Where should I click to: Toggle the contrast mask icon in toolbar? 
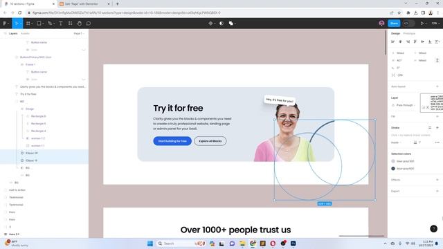pyautogui.click(x=221, y=24)
